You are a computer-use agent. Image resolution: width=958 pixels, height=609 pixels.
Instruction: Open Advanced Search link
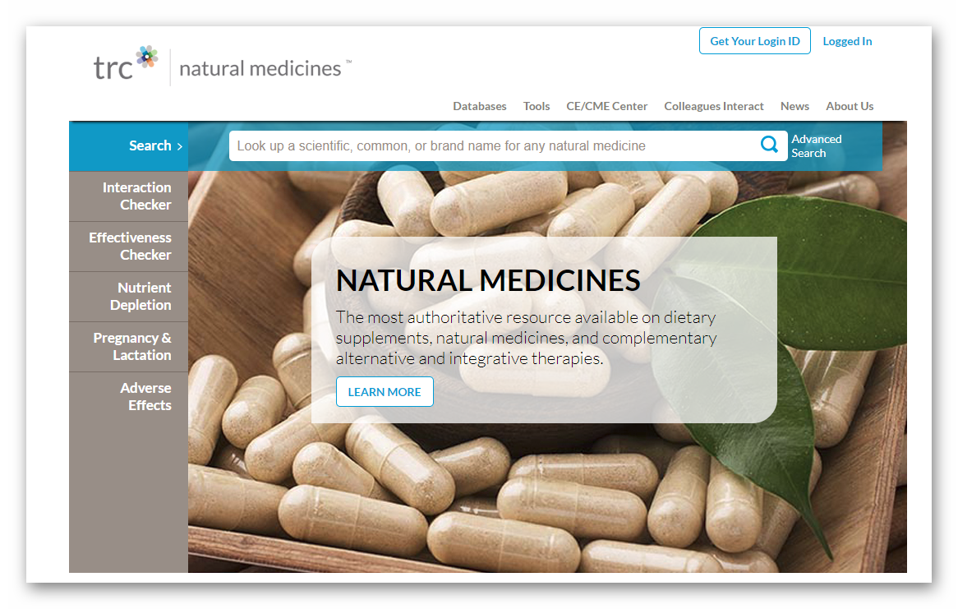816,146
